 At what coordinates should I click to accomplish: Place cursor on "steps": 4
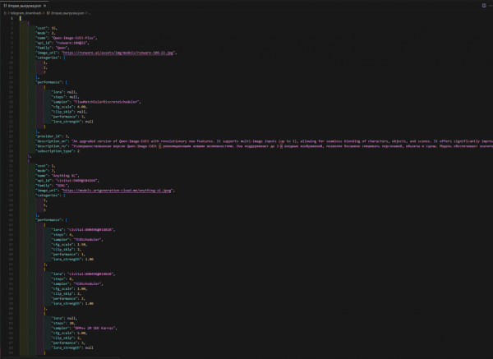(x=62, y=235)
